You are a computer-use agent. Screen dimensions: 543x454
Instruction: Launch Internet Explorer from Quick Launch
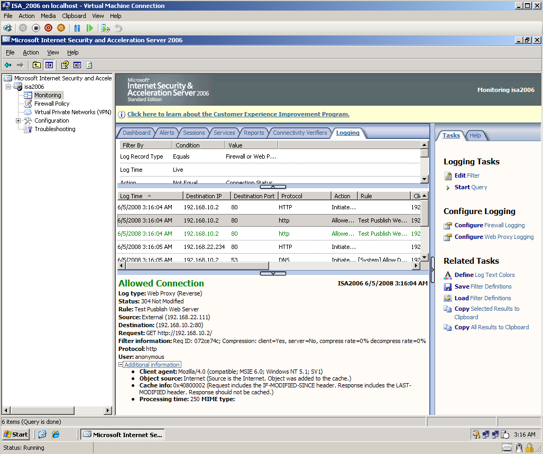point(56,434)
